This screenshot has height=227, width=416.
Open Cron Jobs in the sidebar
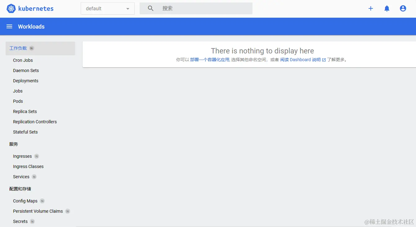pyautogui.click(x=23, y=60)
